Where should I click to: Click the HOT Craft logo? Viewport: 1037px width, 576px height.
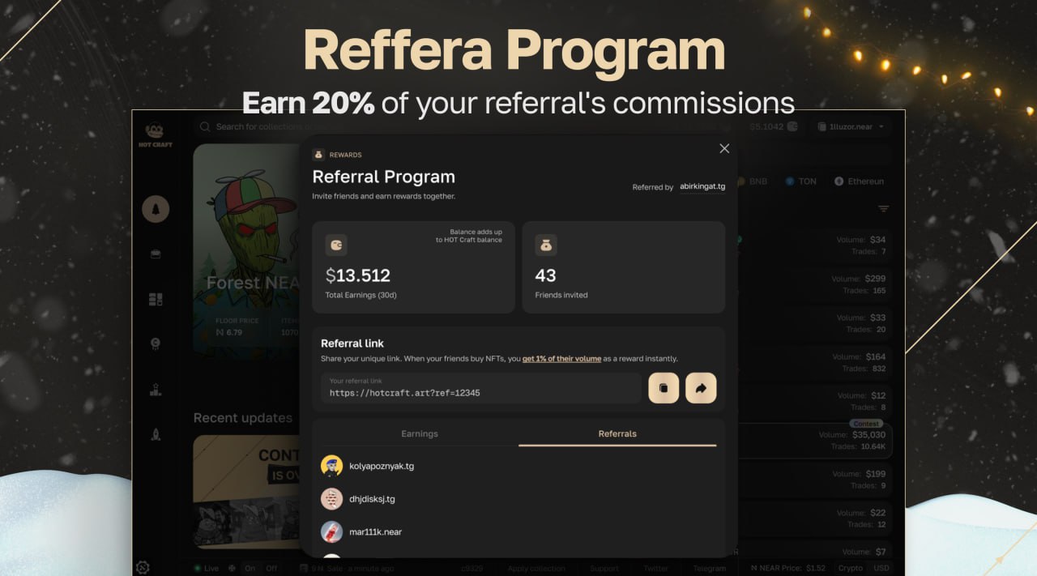click(155, 134)
